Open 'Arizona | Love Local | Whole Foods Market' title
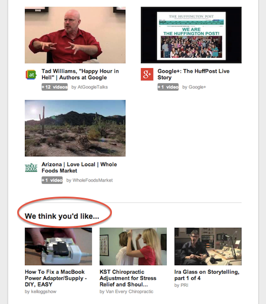The image size is (266, 304). pos(79,168)
